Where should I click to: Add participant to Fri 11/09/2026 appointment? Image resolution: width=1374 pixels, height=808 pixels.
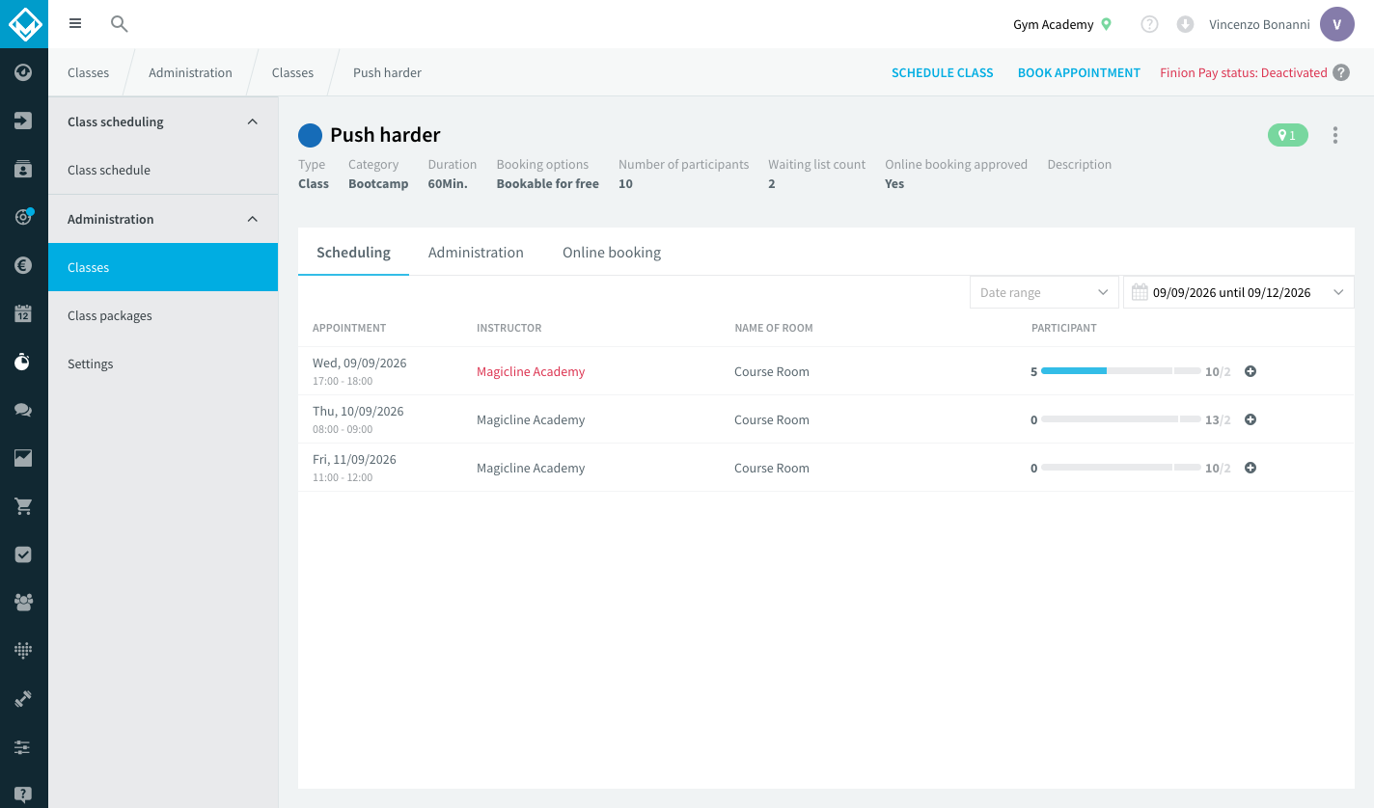[x=1250, y=468]
